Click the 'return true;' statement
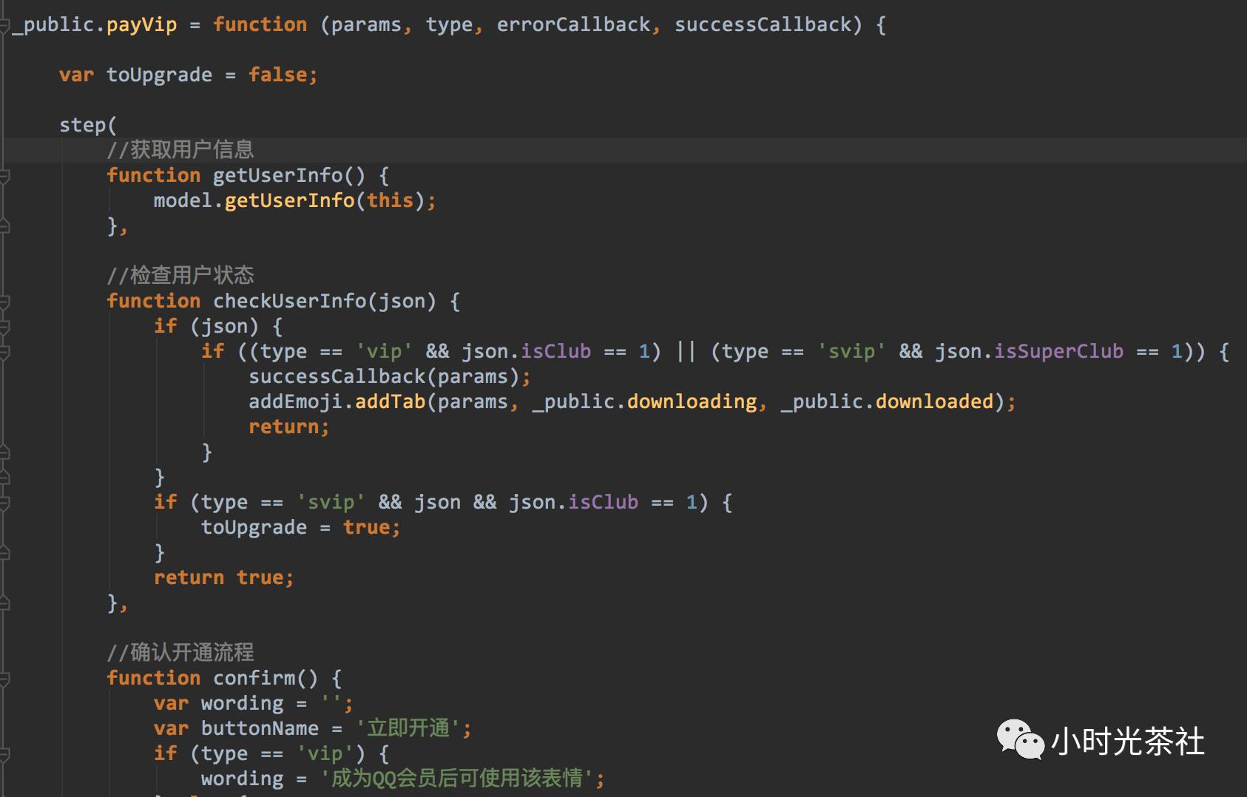This screenshot has width=1247, height=797. pyautogui.click(x=224, y=578)
